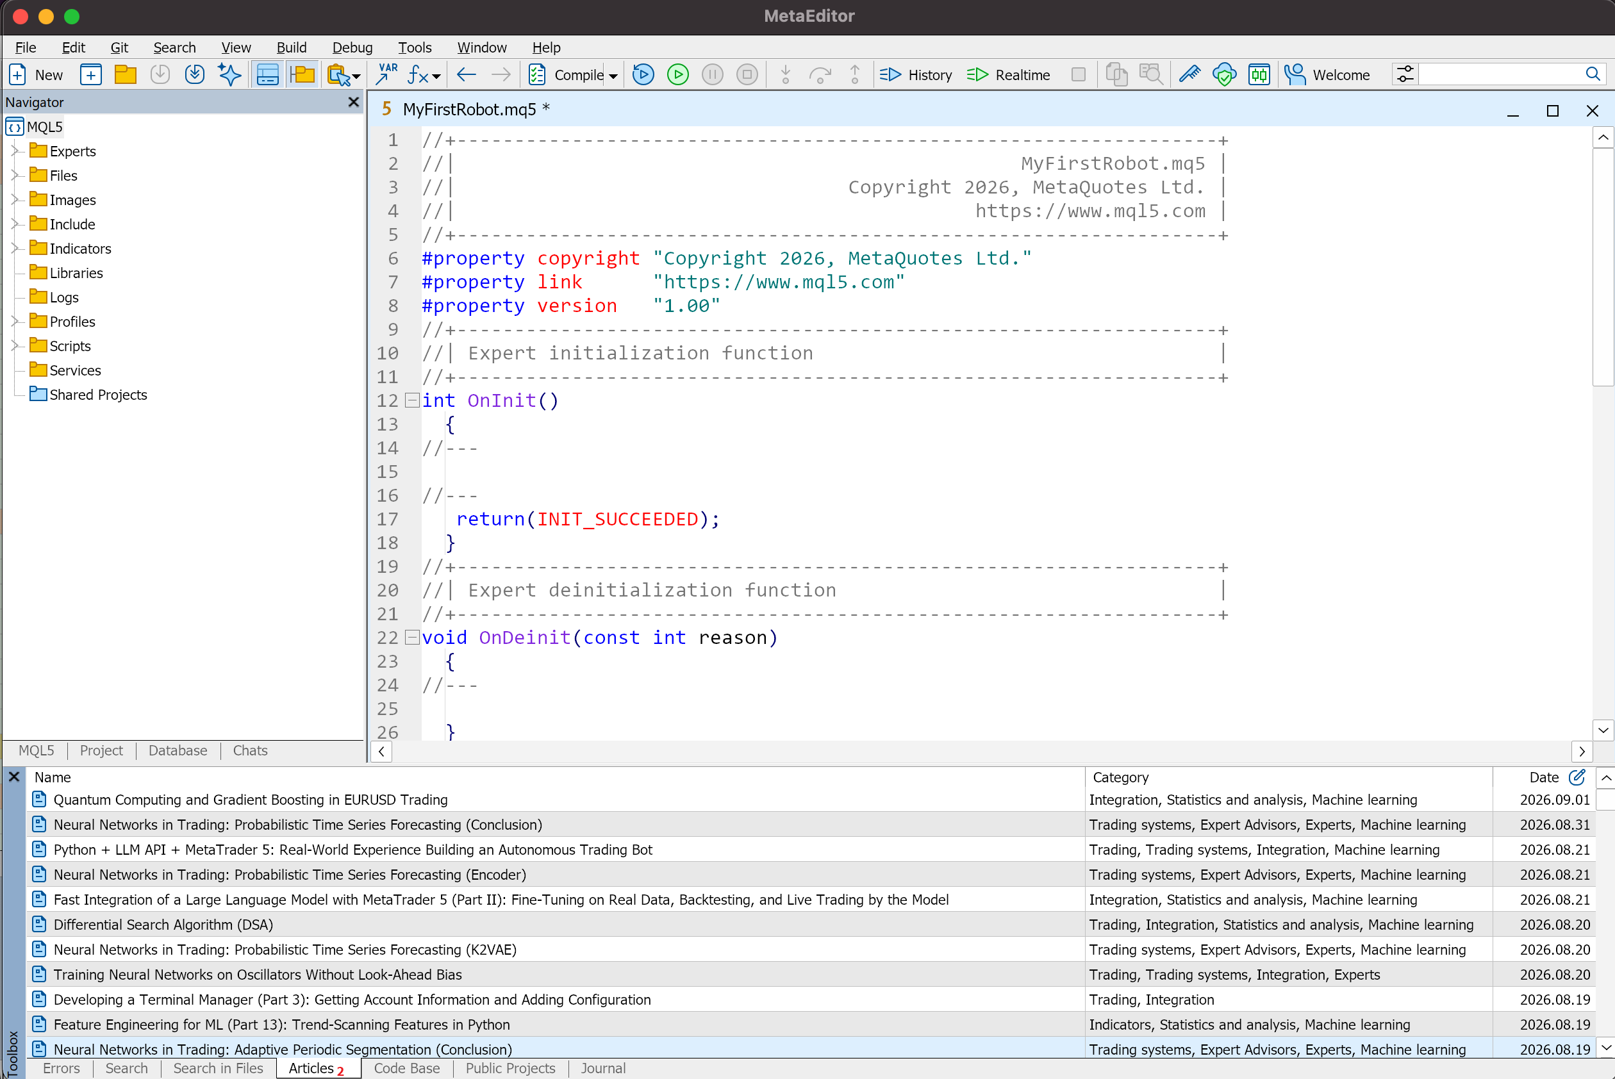Click the VAR insert variable icon

pos(387,74)
